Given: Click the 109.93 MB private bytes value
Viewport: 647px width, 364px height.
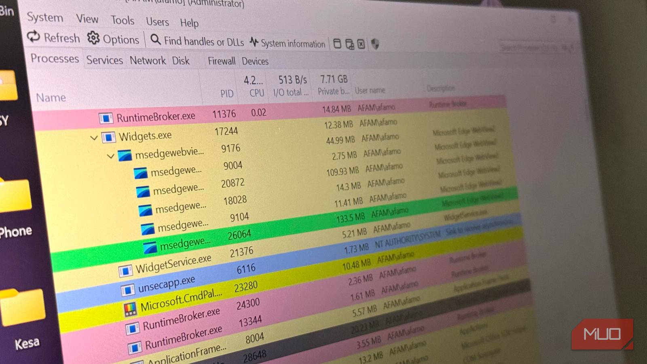Looking at the screenshot, I should [343, 172].
